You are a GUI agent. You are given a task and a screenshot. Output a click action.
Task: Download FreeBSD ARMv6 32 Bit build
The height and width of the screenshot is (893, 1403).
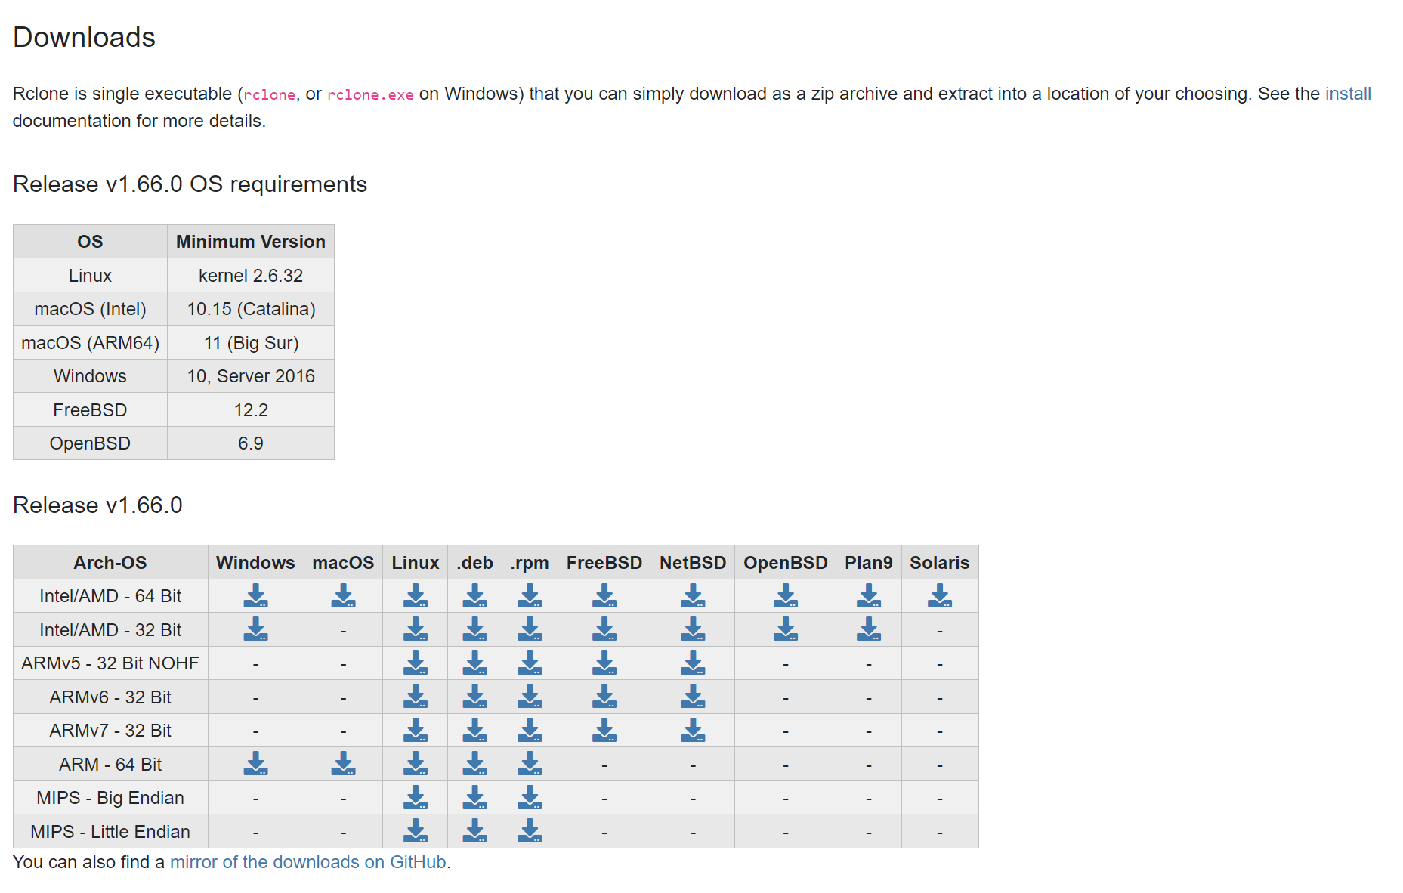coord(604,697)
